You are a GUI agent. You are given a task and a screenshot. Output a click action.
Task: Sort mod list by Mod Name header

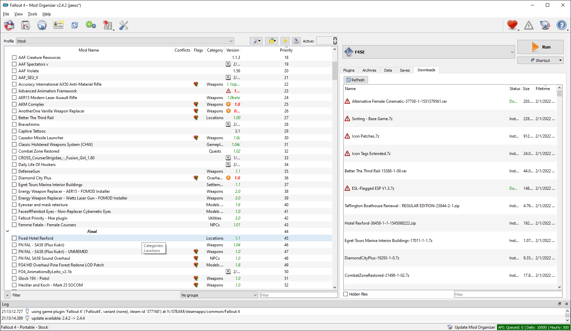(x=89, y=50)
